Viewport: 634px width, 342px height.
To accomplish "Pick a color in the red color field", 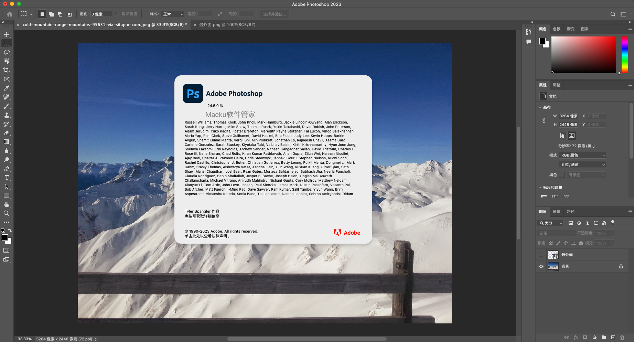I will tap(583, 55).
